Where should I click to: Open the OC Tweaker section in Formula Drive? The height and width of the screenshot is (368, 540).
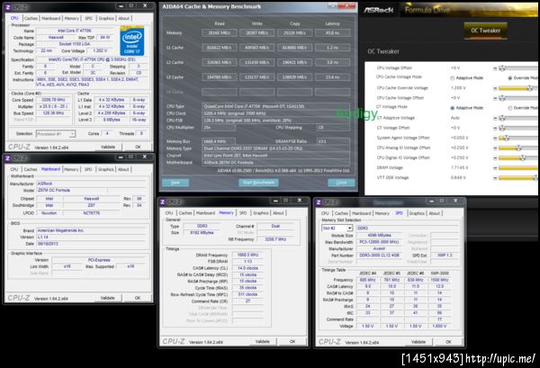485,31
